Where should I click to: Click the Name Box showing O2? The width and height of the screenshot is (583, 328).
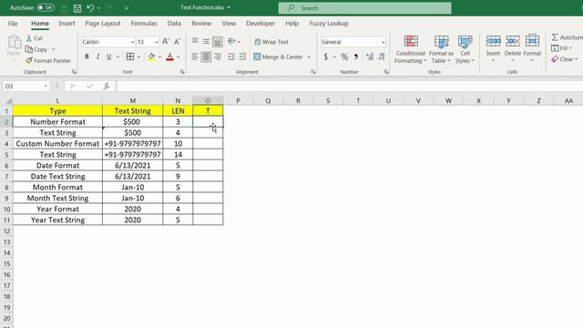(x=26, y=87)
